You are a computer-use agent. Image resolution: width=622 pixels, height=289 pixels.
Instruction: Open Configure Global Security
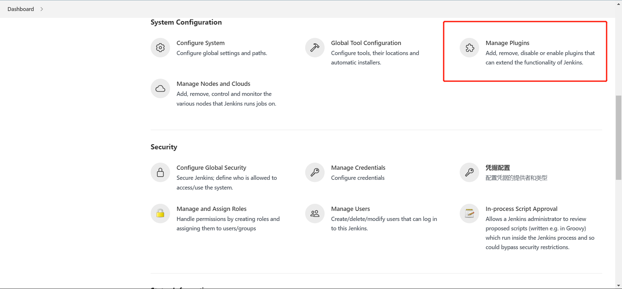pos(211,168)
